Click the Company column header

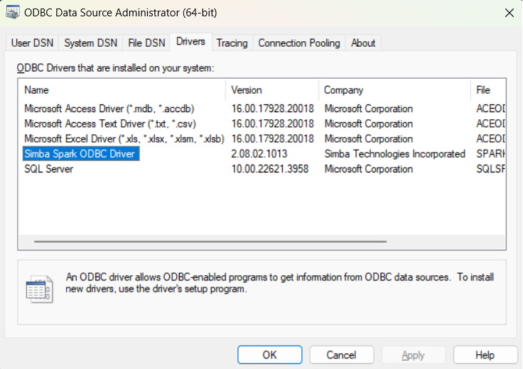[x=394, y=90]
